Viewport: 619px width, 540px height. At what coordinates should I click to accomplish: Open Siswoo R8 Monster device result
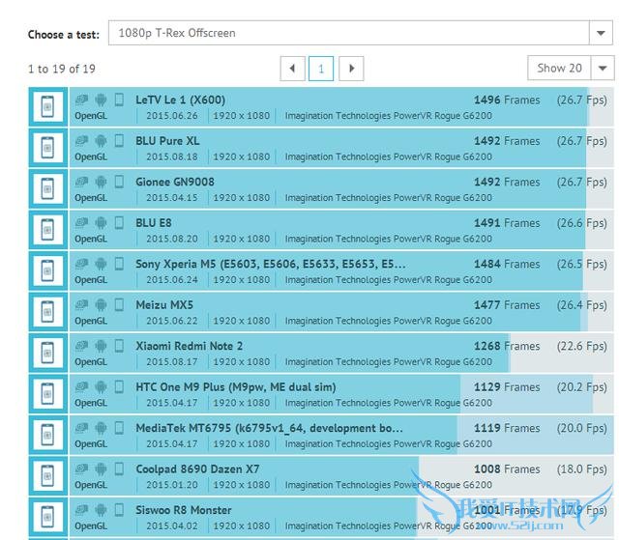point(184,510)
